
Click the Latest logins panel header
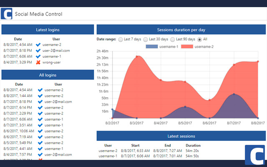click(x=48, y=30)
